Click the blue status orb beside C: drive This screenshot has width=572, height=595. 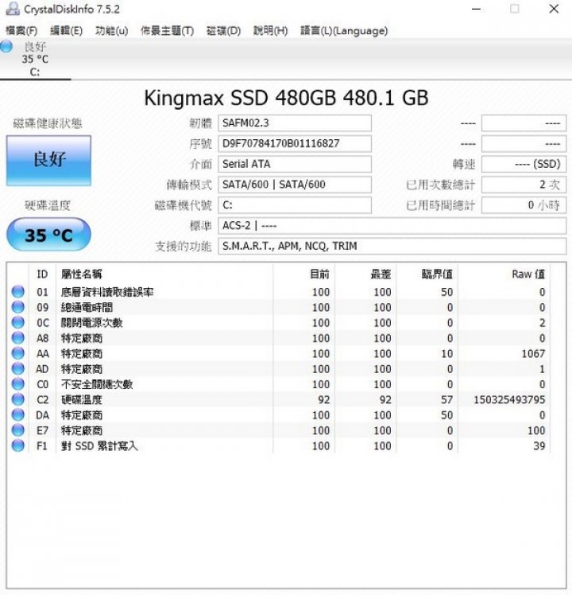click(6, 47)
